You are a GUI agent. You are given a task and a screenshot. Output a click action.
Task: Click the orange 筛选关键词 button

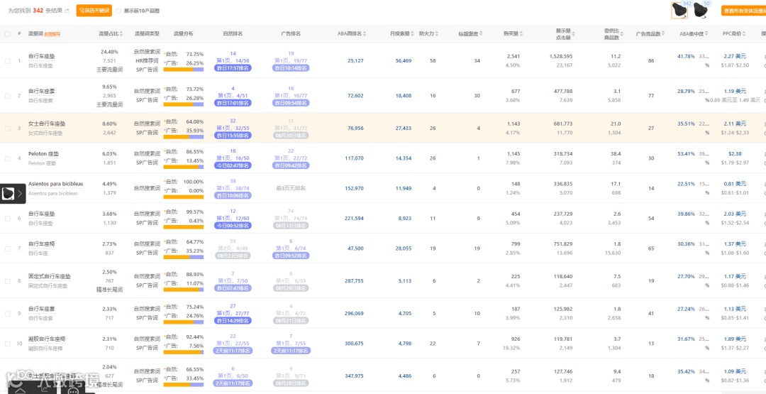(x=94, y=10)
